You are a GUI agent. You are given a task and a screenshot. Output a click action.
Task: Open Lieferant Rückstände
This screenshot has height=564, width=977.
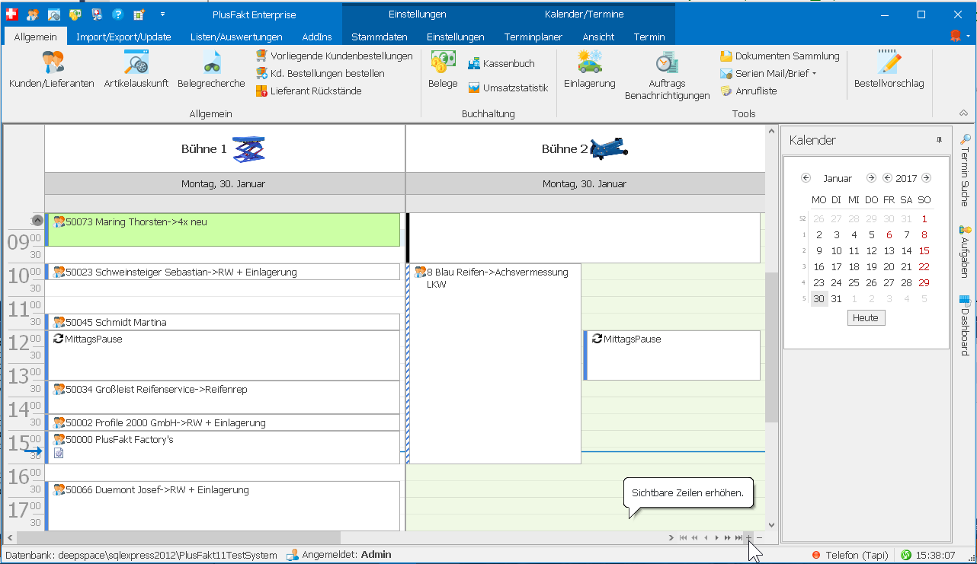point(308,91)
